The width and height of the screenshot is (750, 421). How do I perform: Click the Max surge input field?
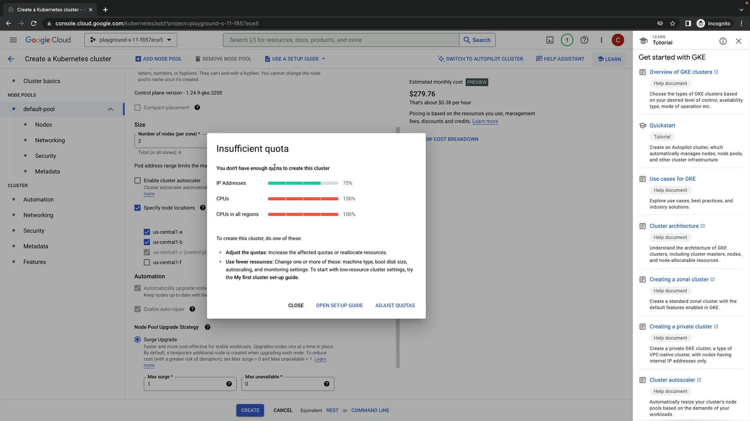[x=184, y=384]
